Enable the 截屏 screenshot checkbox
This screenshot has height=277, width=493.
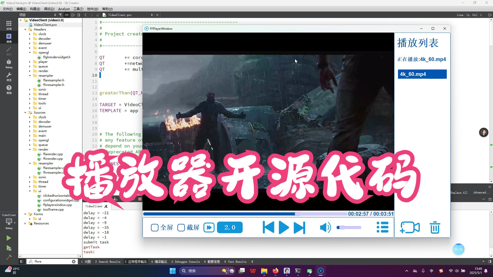pos(181,227)
